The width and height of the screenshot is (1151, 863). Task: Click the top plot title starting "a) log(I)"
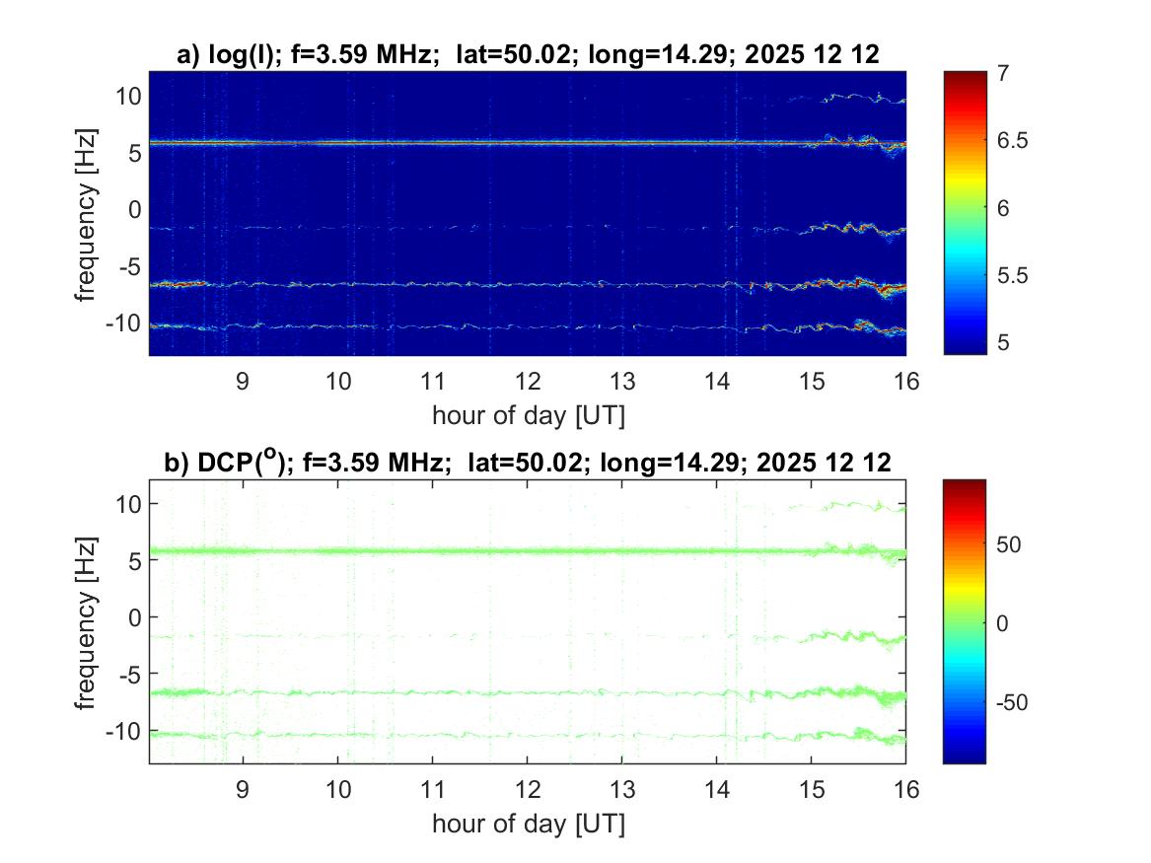(x=528, y=56)
